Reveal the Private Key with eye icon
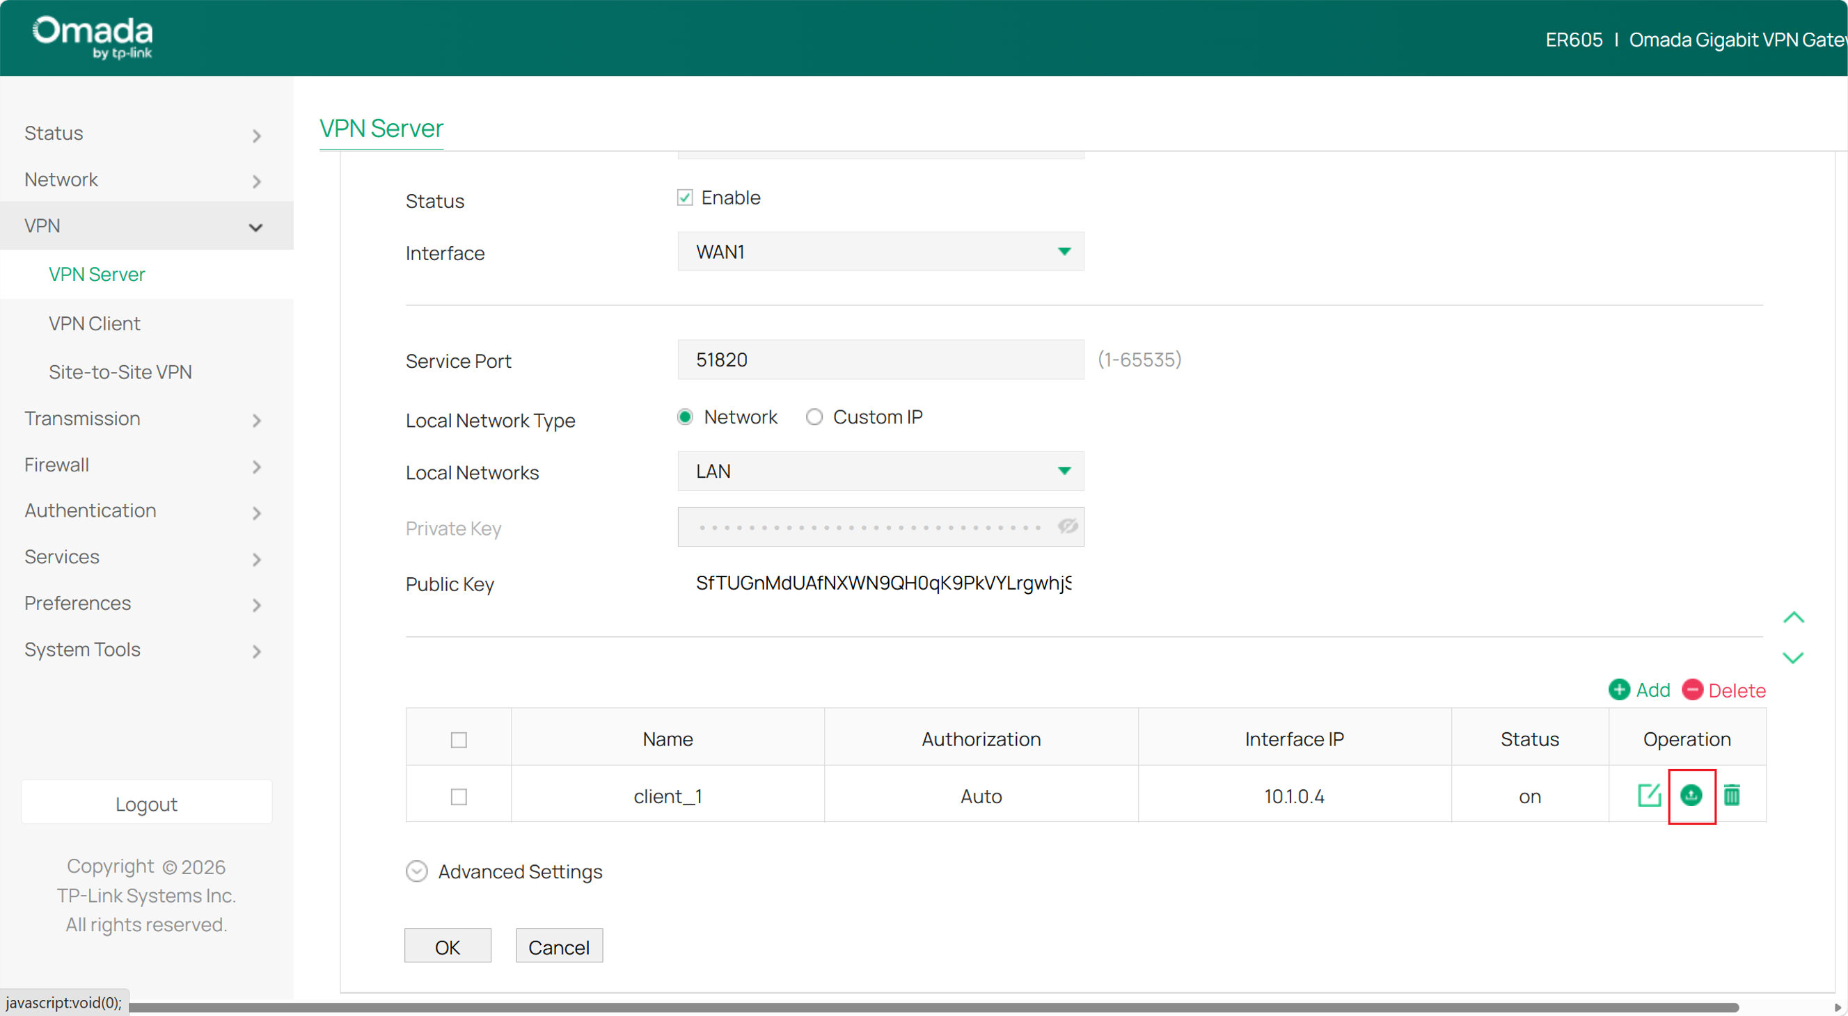 coord(1068,526)
